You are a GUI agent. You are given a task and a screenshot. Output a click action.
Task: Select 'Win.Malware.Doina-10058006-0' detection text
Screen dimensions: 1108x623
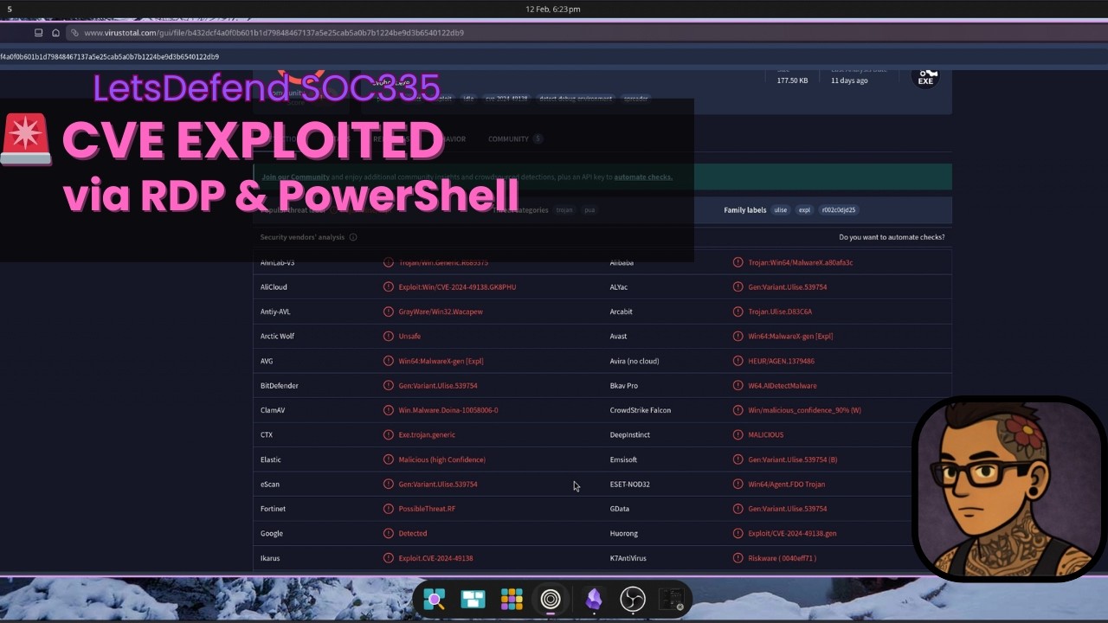(x=448, y=410)
